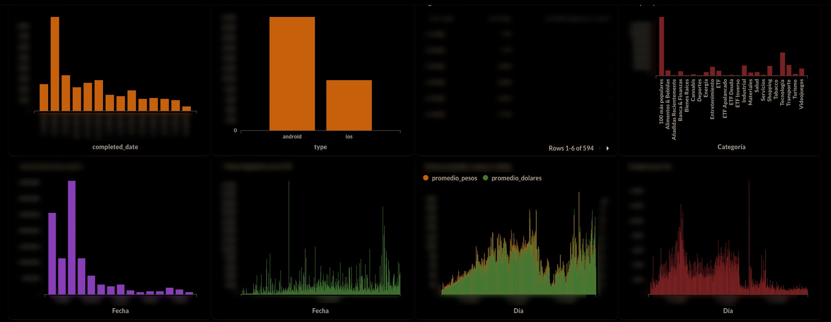Click the Videojuegos bar in Categoría chart

coord(802,72)
